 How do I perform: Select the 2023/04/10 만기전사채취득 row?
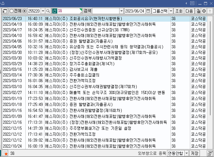point(104,35)
